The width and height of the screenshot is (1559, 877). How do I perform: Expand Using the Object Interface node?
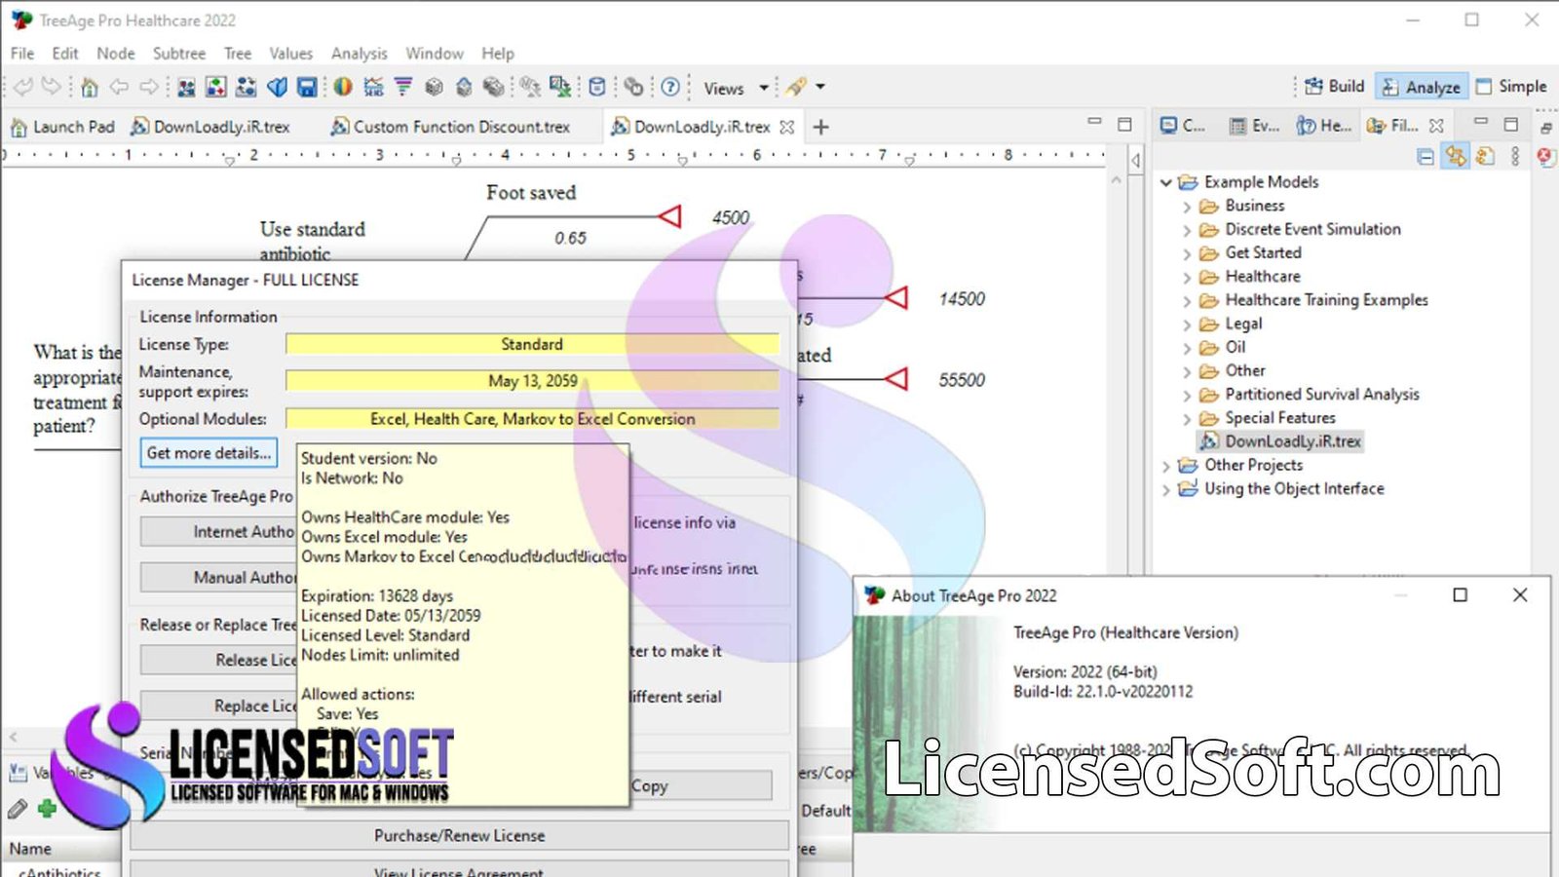1166,489
